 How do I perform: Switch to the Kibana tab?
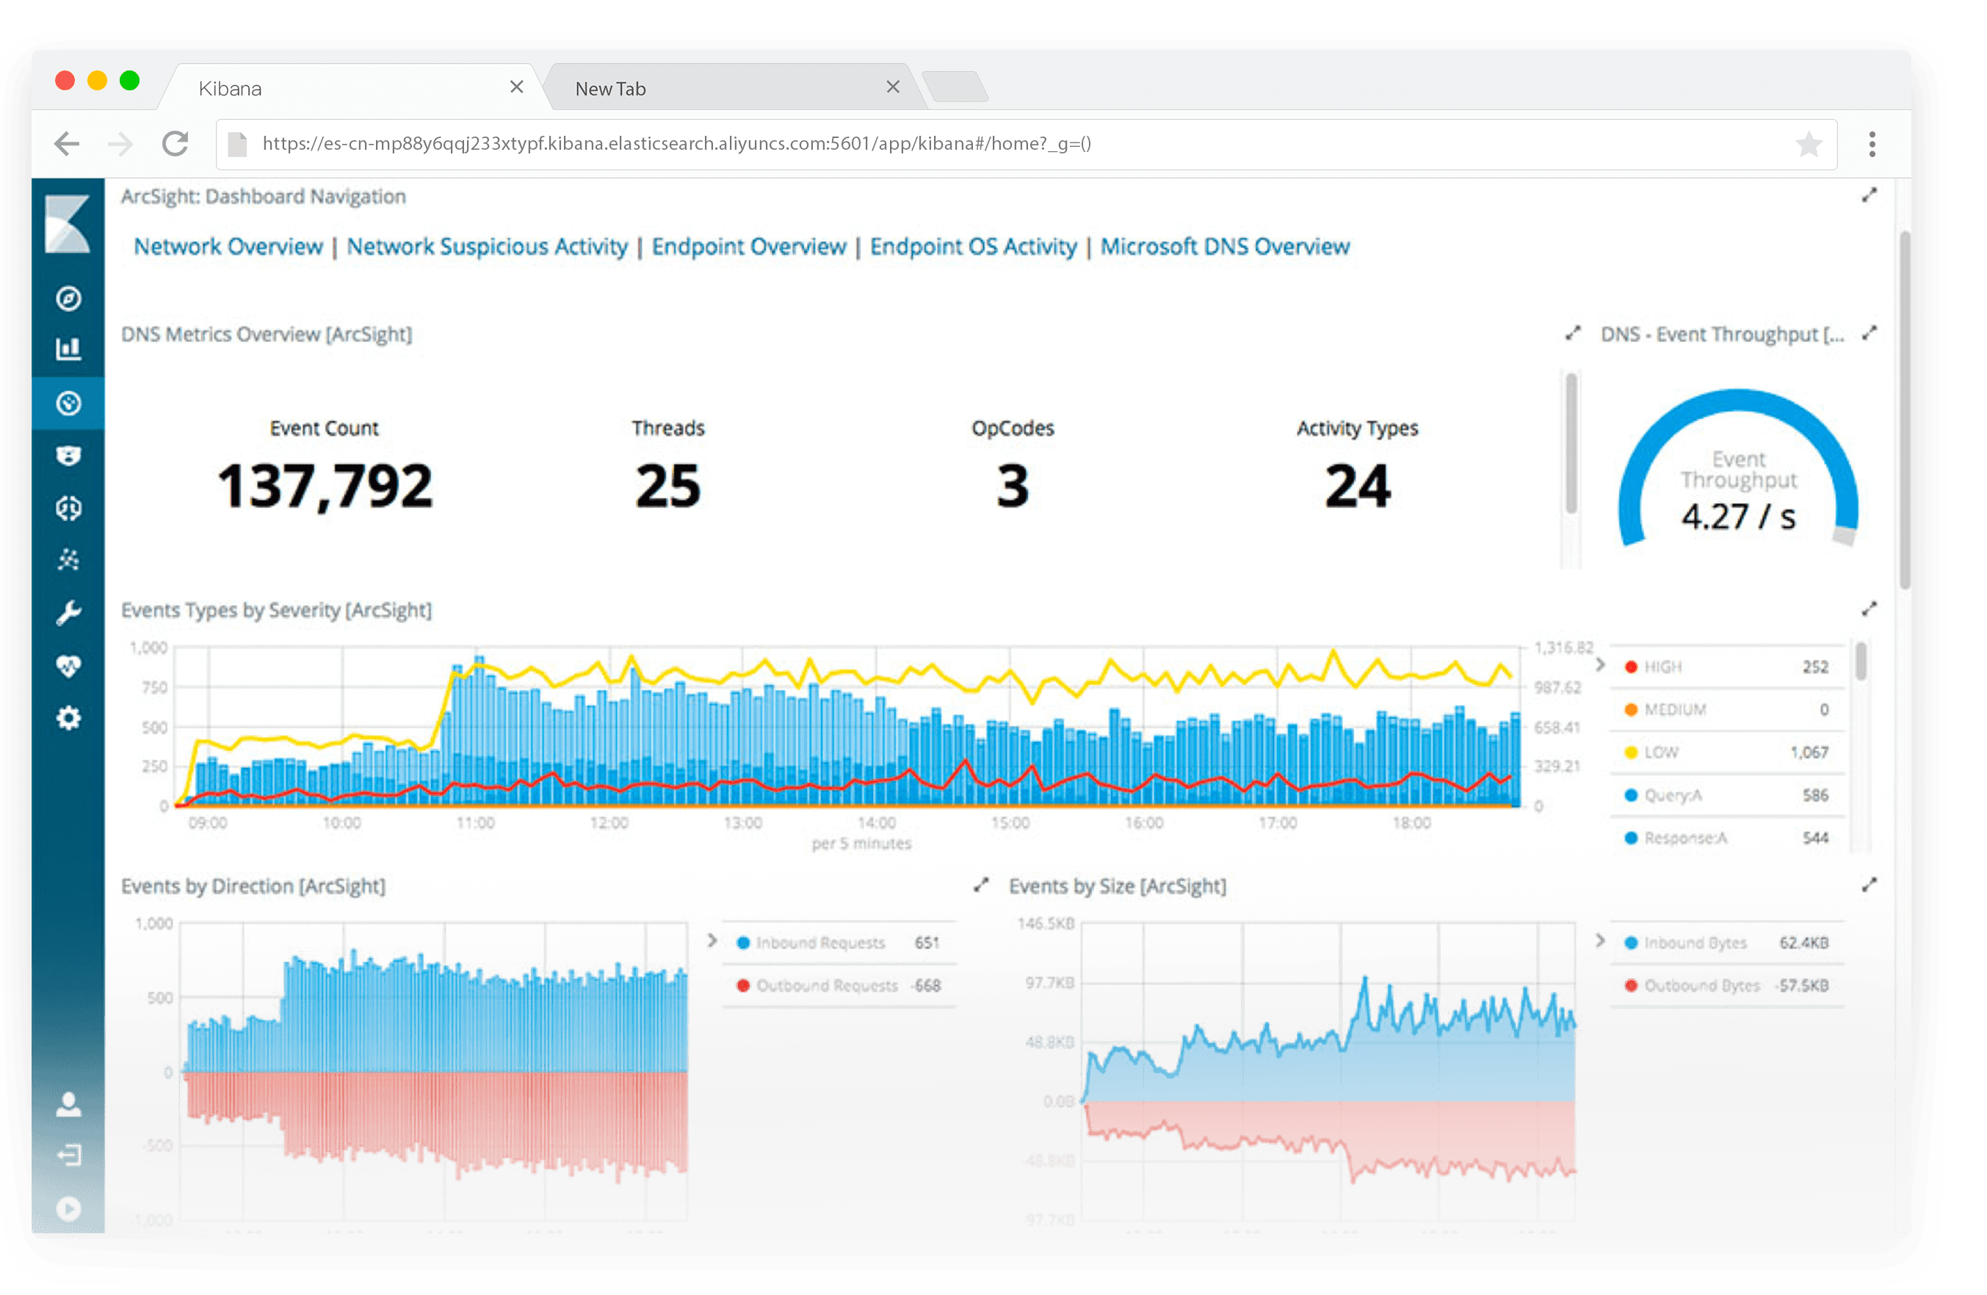[x=351, y=87]
